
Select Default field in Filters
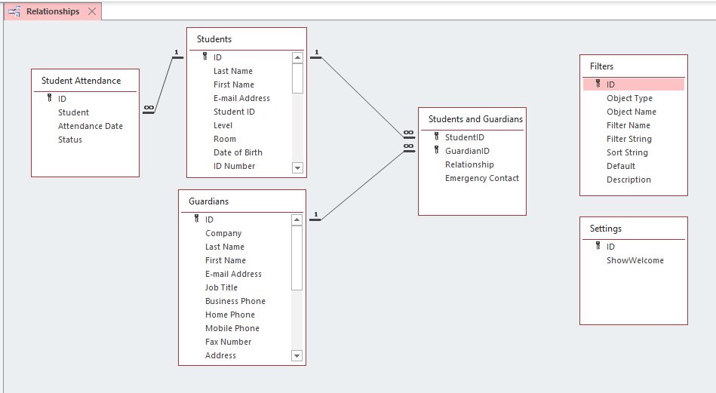point(621,166)
